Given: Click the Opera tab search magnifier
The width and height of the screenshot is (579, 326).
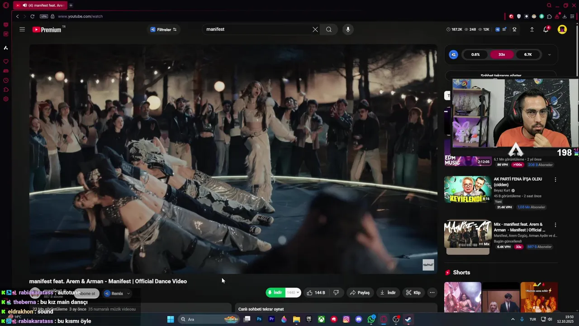Looking at the screenshot, I should coord(549,5).
